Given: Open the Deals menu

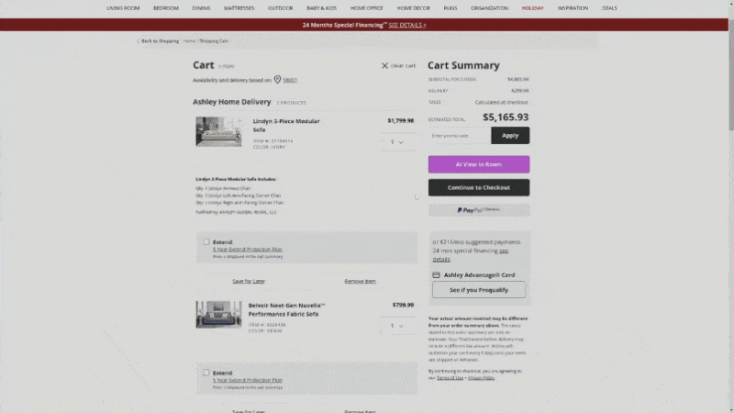Looking at the screenshot, I should tap(609, 8).
